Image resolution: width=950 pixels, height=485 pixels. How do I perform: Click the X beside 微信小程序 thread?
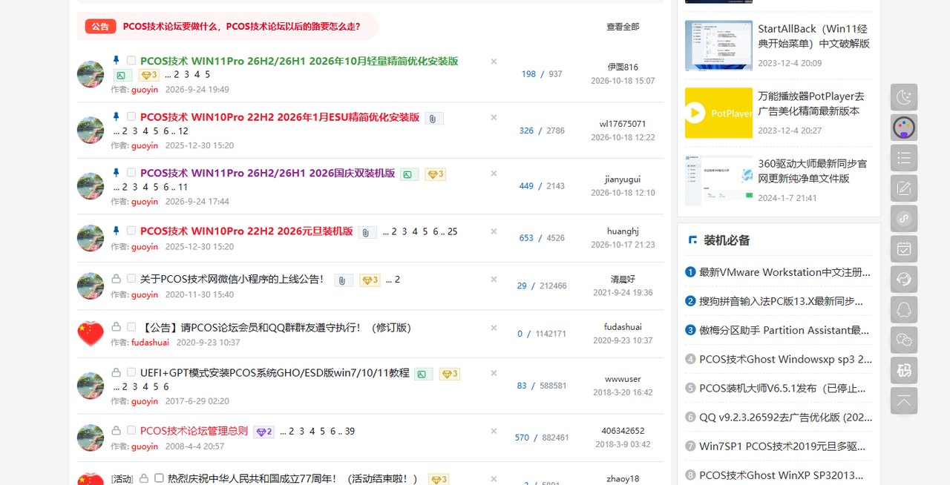click(x=494, y=280)
